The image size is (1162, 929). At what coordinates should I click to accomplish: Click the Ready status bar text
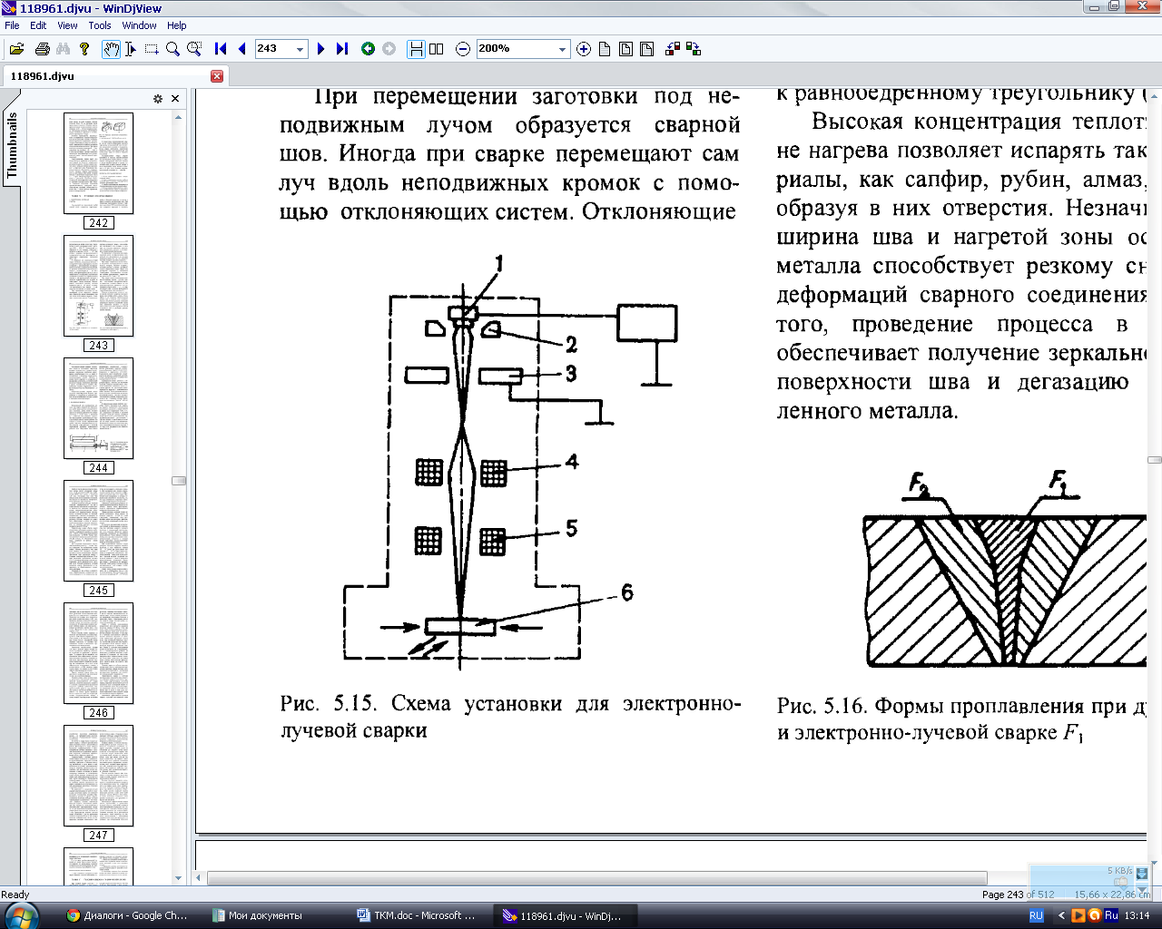coord(15,895)
